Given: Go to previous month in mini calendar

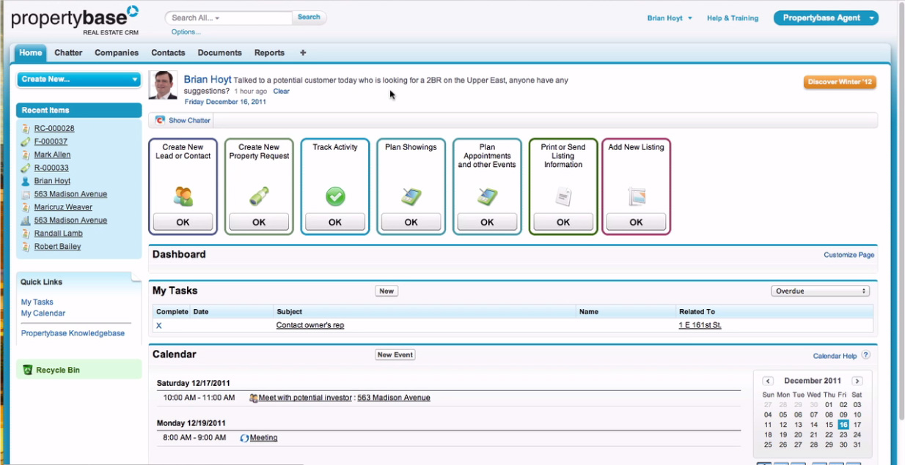Looking at the screenshot, I should tap(768, 381).
